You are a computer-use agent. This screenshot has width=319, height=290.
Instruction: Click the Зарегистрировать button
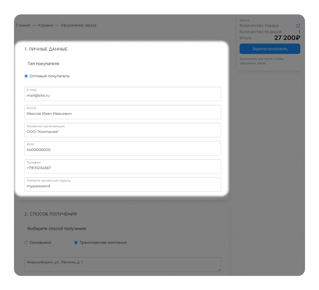[269, 49]
